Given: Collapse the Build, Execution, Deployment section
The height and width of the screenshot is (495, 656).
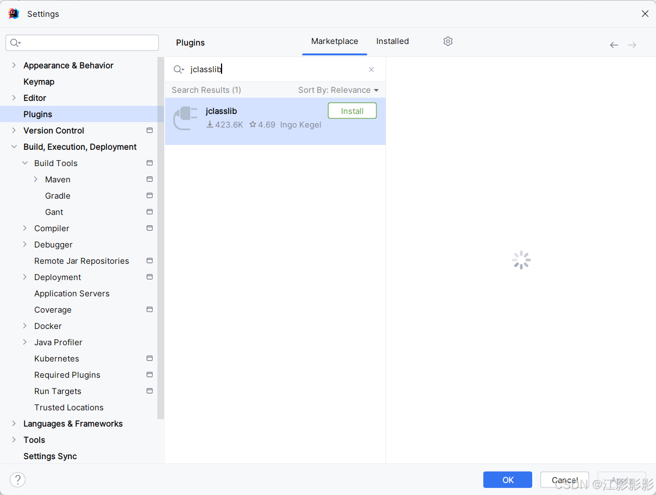Looking at the screenshot, I should (14, 147).
